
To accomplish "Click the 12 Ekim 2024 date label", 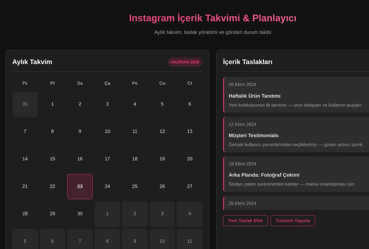I will point(242,124).
